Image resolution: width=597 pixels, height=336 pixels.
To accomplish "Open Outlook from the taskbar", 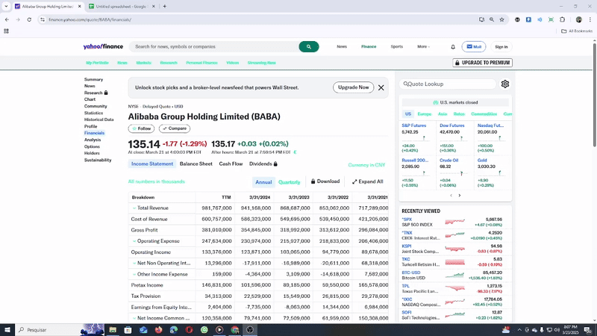I will point(143,329).
